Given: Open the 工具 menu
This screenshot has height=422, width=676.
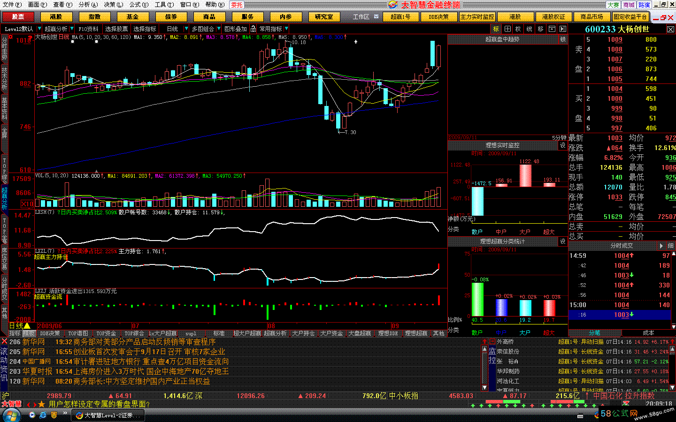Looking at the screenshot, I should [164, 5].
